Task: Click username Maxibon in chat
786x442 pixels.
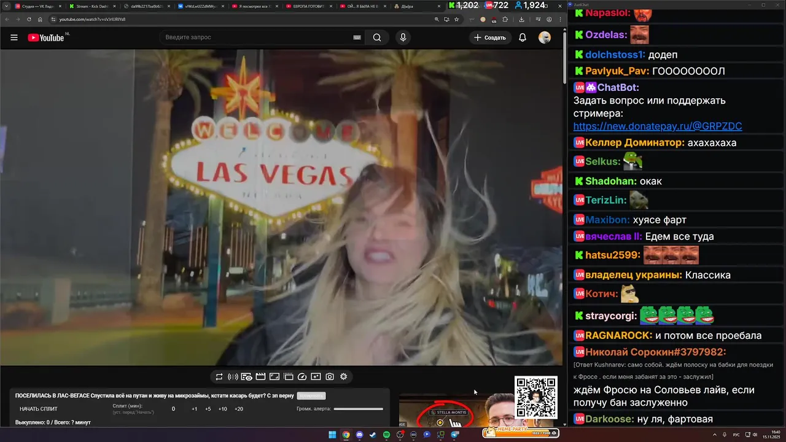Action: 607,220
